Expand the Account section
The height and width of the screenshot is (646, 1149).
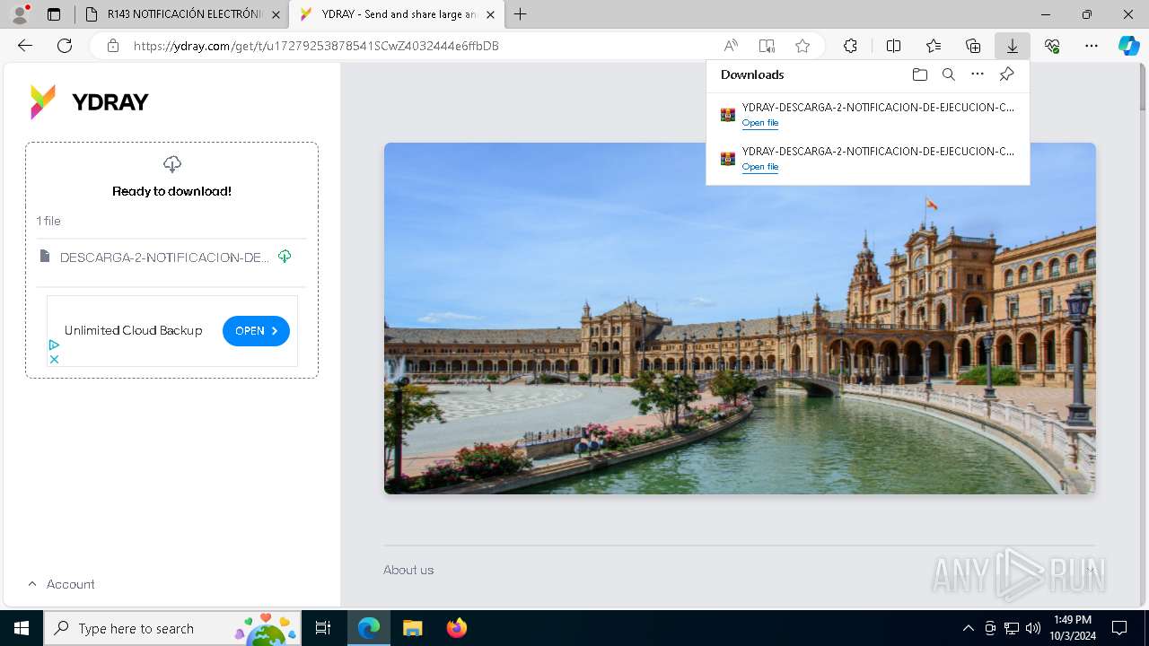[x=61, y=584]
